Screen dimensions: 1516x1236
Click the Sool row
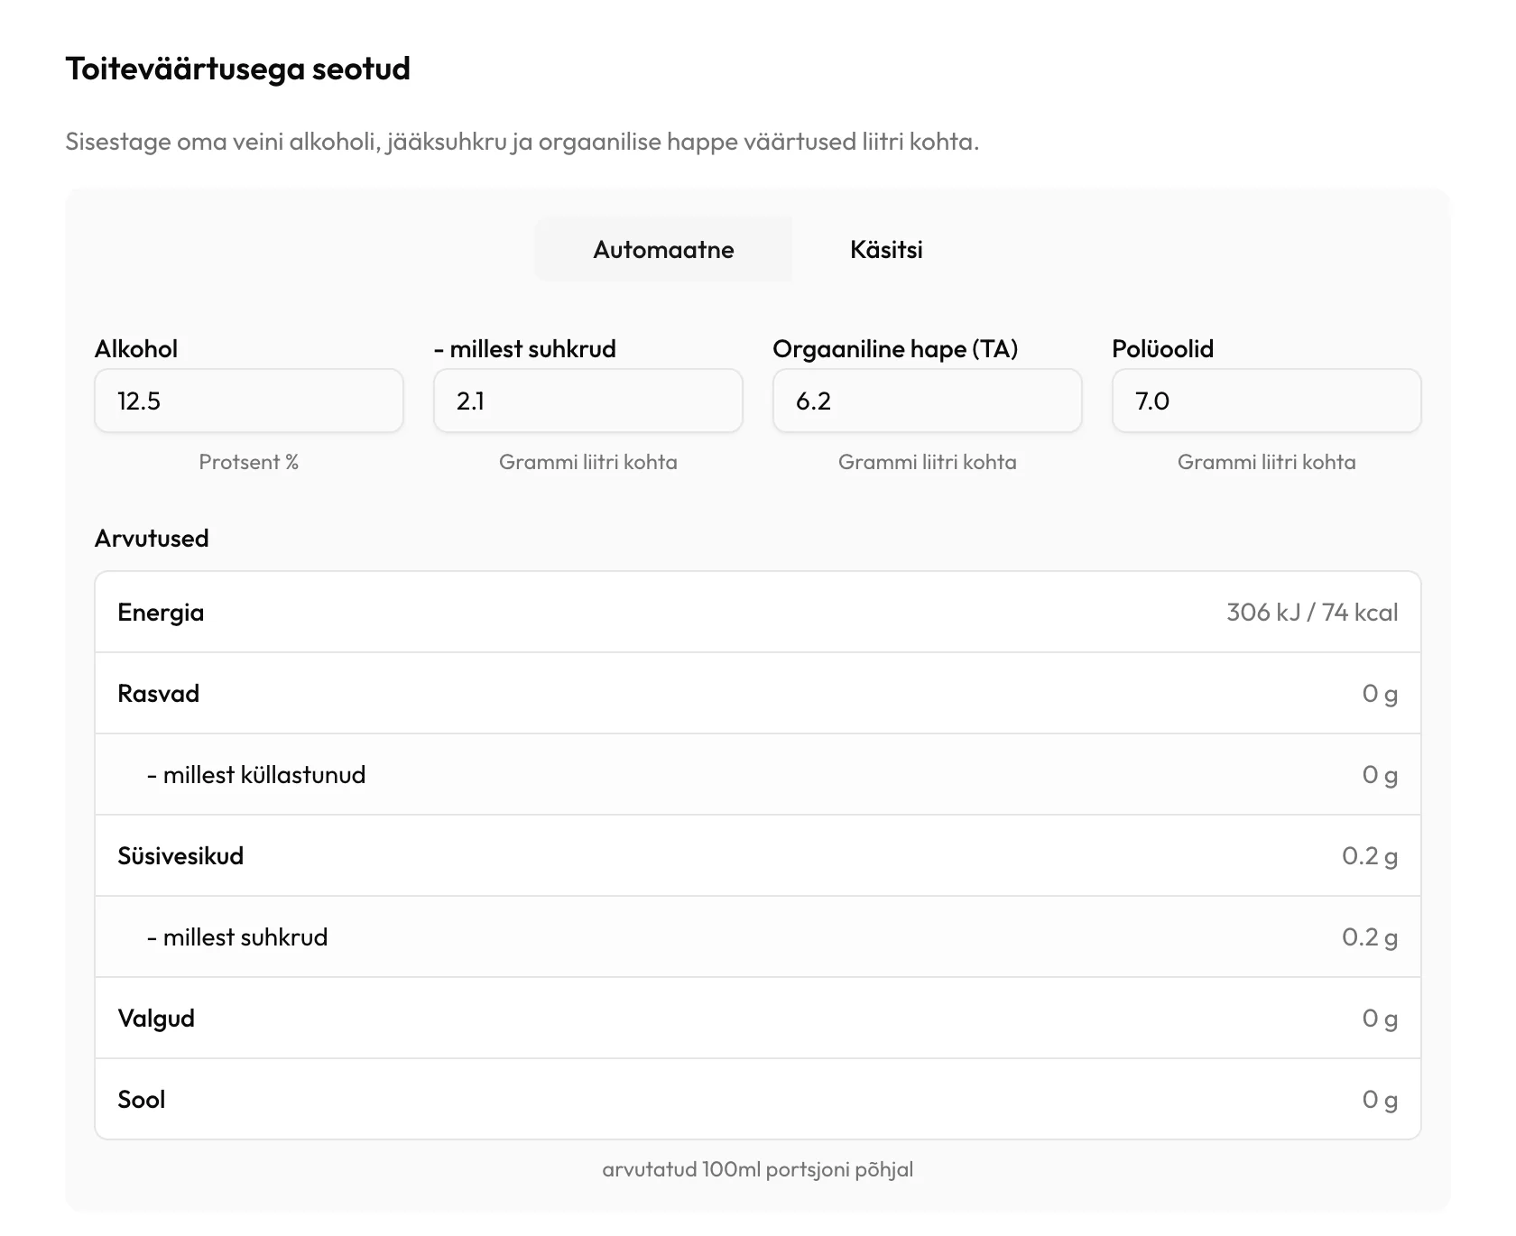pyautogui.click(x=758, y=1099)
